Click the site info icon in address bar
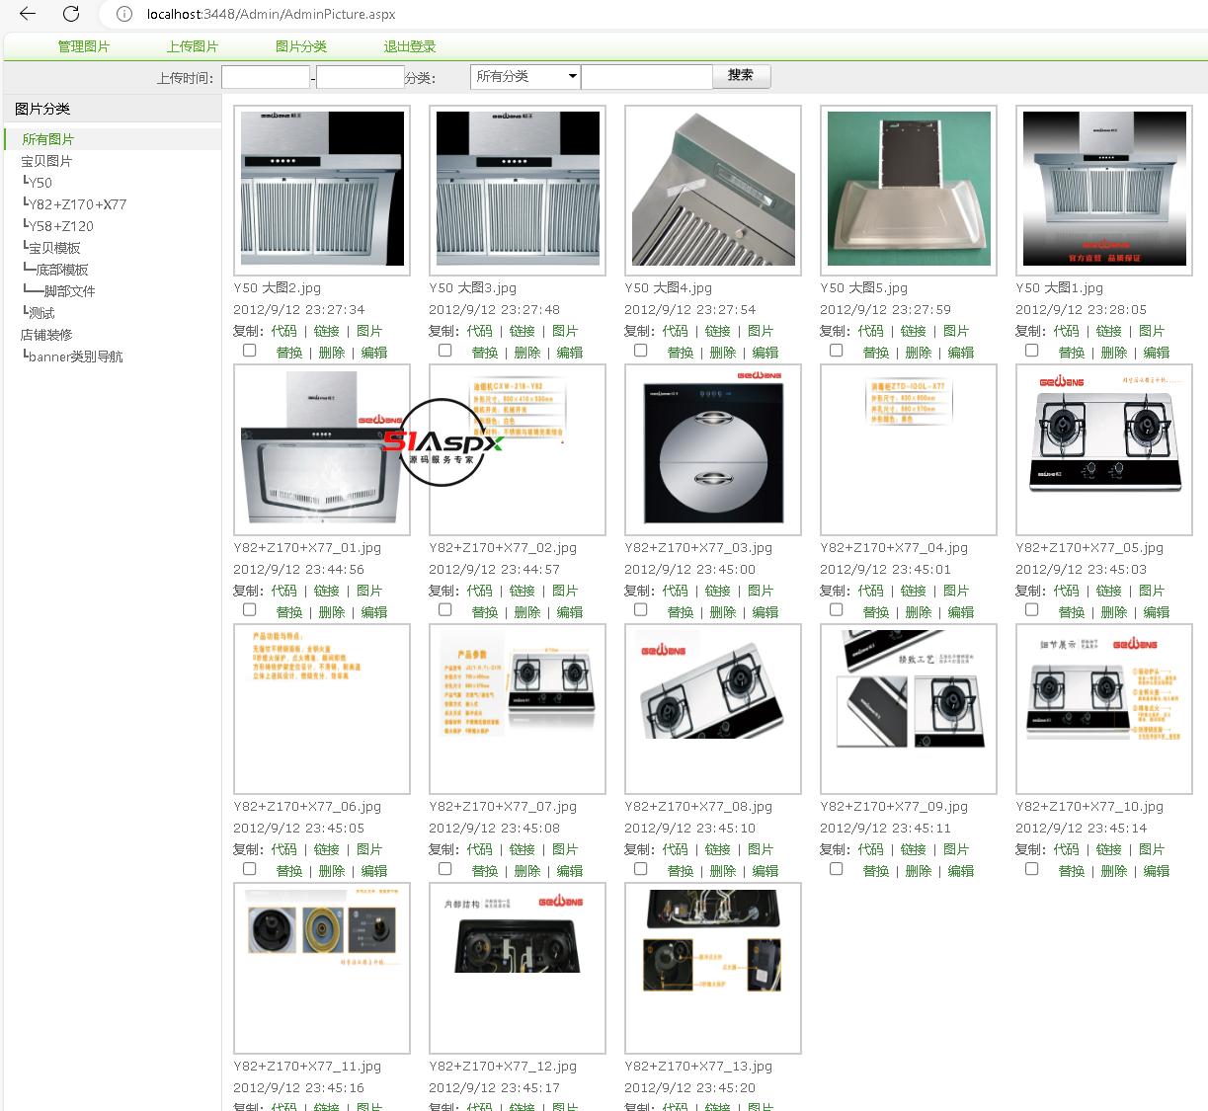1208x1111 pixels. click(123, 14)
